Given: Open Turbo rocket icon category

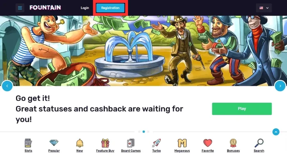Looking at the screenshot, I should (156, 143).
